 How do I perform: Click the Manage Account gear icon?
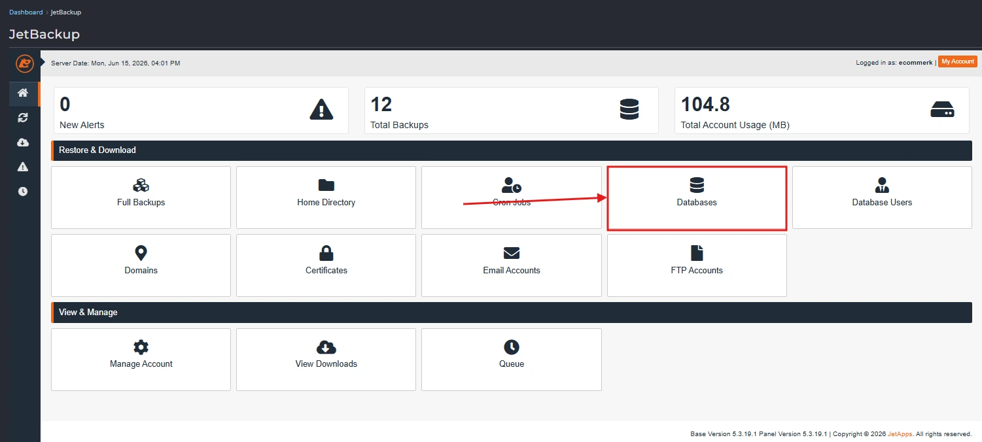(x=141, y=347)
